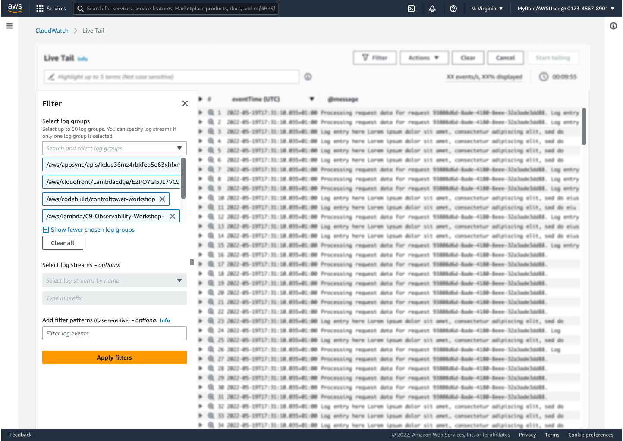Click the @message column header
Viewport: 623px width, 441px height.
pos(343,99)
